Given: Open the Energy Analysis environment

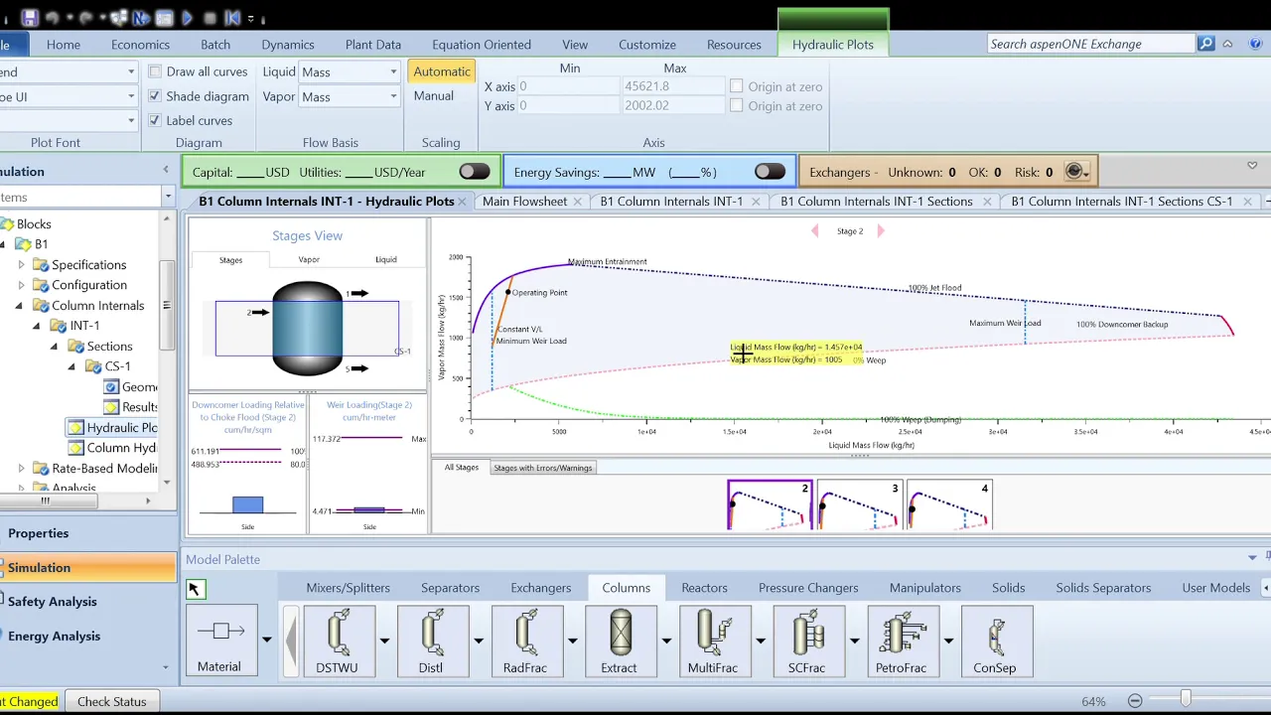Looking at the screenshot, I should (87, 636).
